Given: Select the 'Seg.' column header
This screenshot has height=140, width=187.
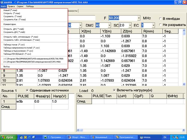Looking at the screenshot, I should click(171, 31).
